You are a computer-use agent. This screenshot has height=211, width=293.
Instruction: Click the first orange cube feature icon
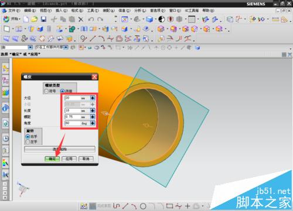point(161,29)
